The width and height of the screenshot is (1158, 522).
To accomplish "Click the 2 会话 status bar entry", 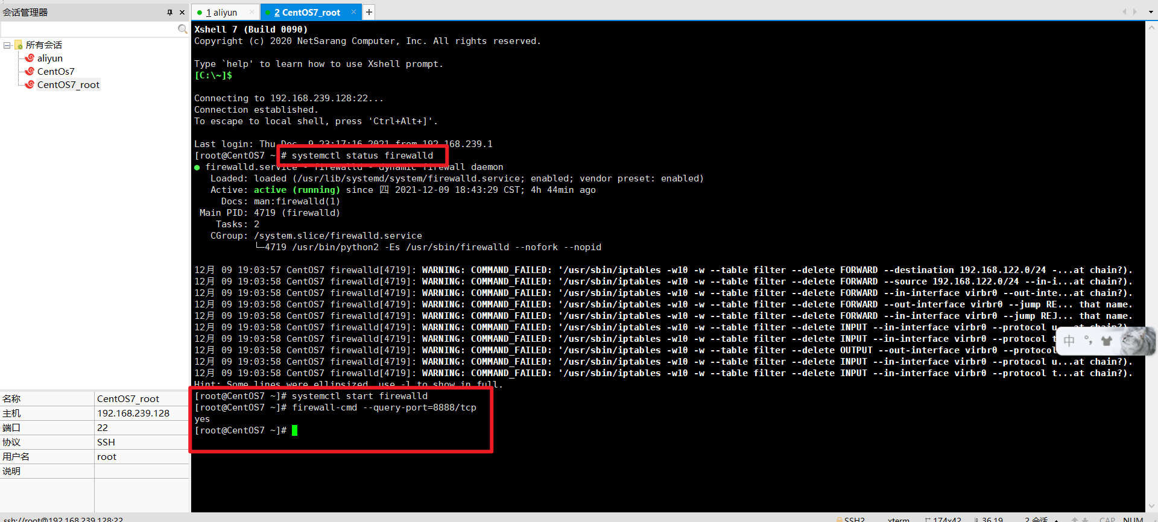I will (x=1036, y=519).
